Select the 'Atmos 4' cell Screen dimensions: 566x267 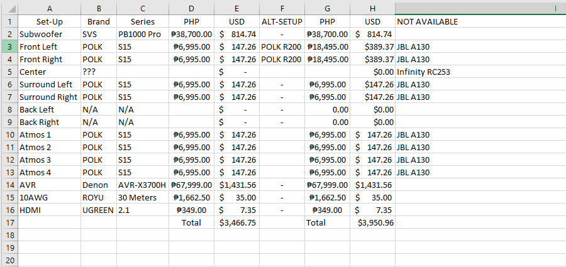(50, 173)
